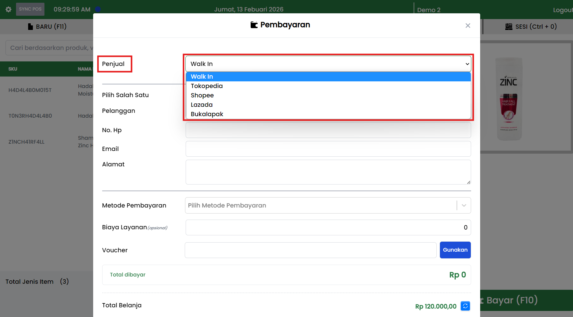Select Tokopedia from the Penjual list

207,86
